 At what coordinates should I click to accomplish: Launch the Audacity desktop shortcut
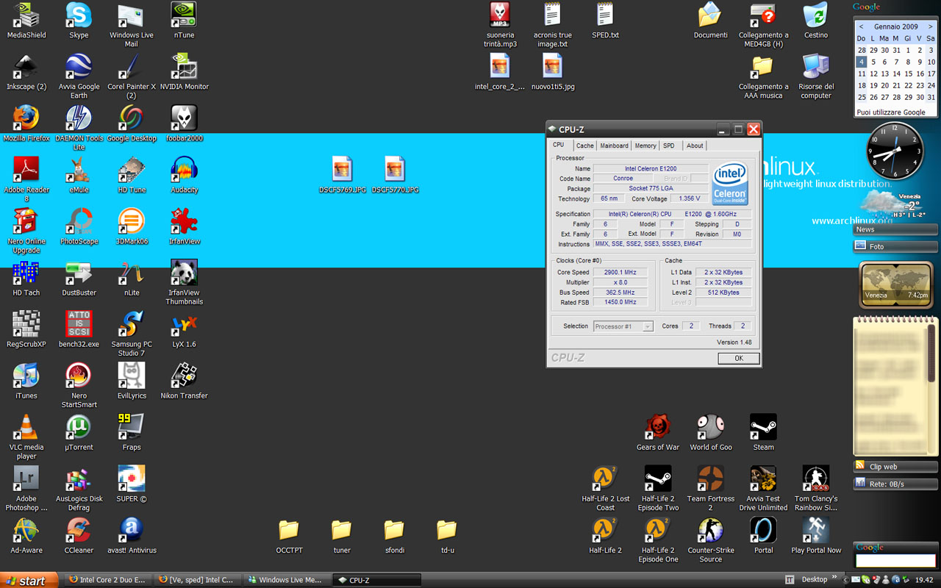[x=184, y=170]
